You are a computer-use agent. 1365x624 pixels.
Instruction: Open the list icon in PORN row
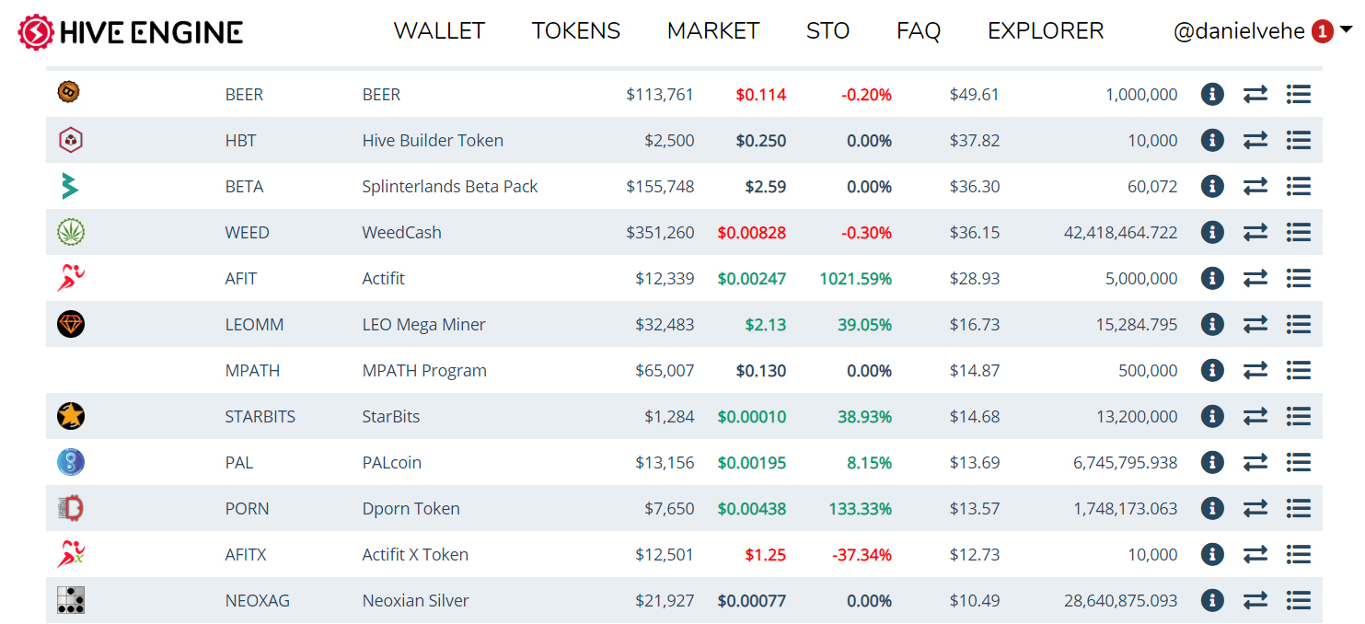1299,508
